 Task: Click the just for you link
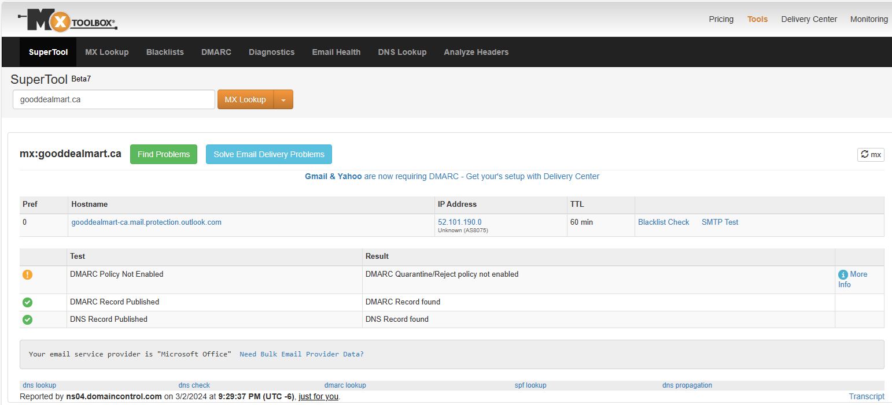319,396
